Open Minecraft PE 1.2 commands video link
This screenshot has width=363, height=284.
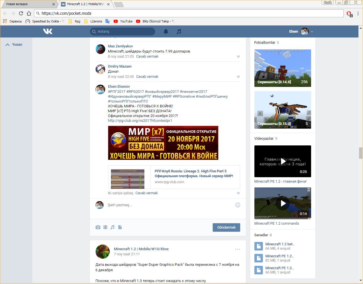coord(277,224)
